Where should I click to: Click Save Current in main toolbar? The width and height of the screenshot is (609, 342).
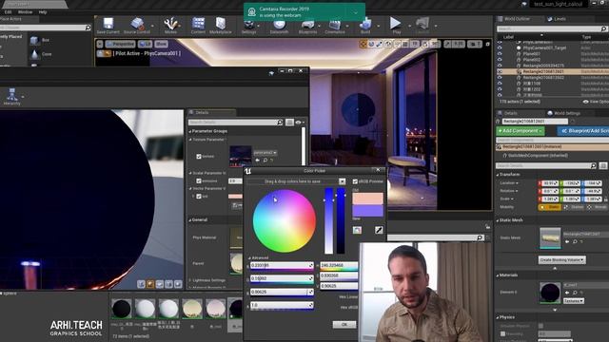[x=108, y=26]
